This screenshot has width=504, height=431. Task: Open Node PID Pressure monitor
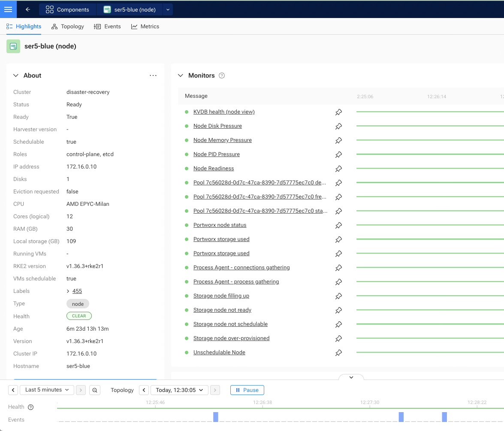[217, 154]
